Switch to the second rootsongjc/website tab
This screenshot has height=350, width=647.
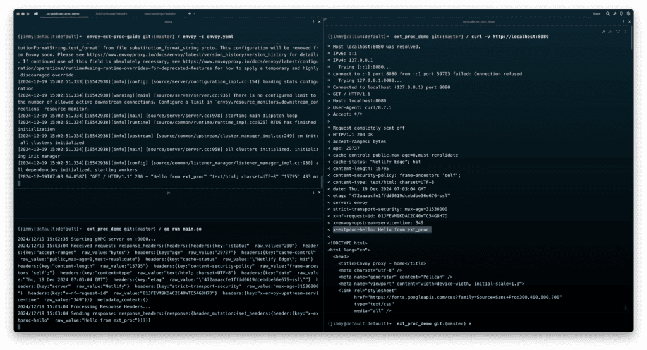point(164,13)
